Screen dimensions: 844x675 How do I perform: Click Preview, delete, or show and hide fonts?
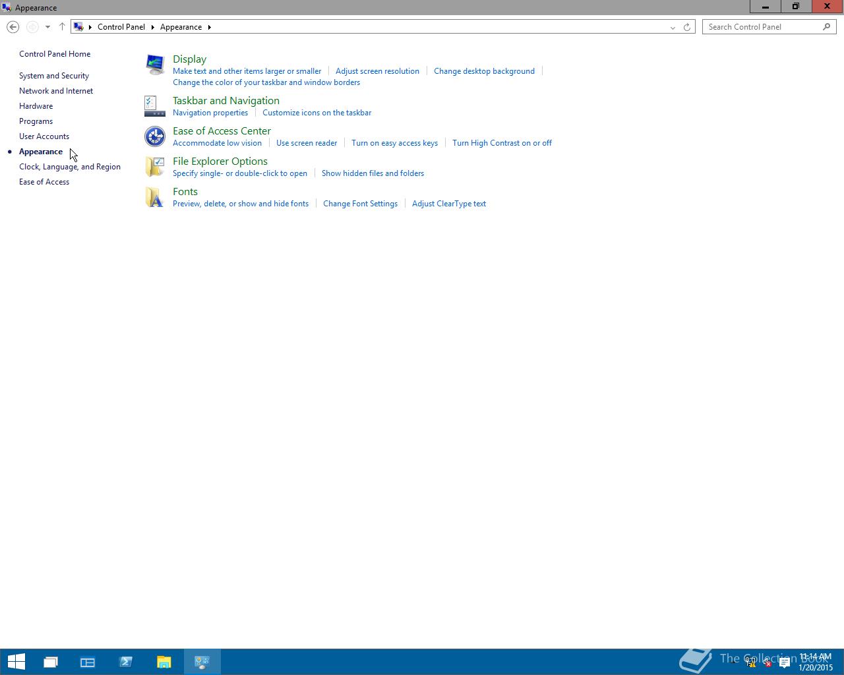coord(241,204)
